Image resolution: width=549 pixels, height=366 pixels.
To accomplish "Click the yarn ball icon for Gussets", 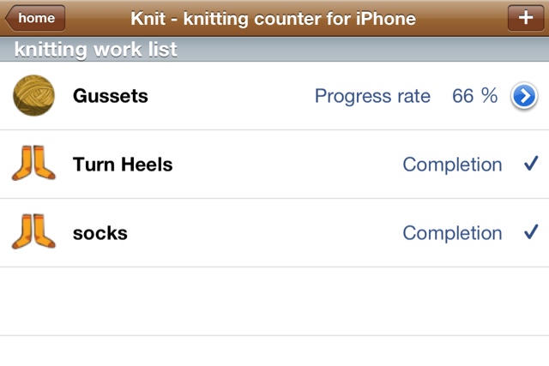I will [x=33, y=96].
